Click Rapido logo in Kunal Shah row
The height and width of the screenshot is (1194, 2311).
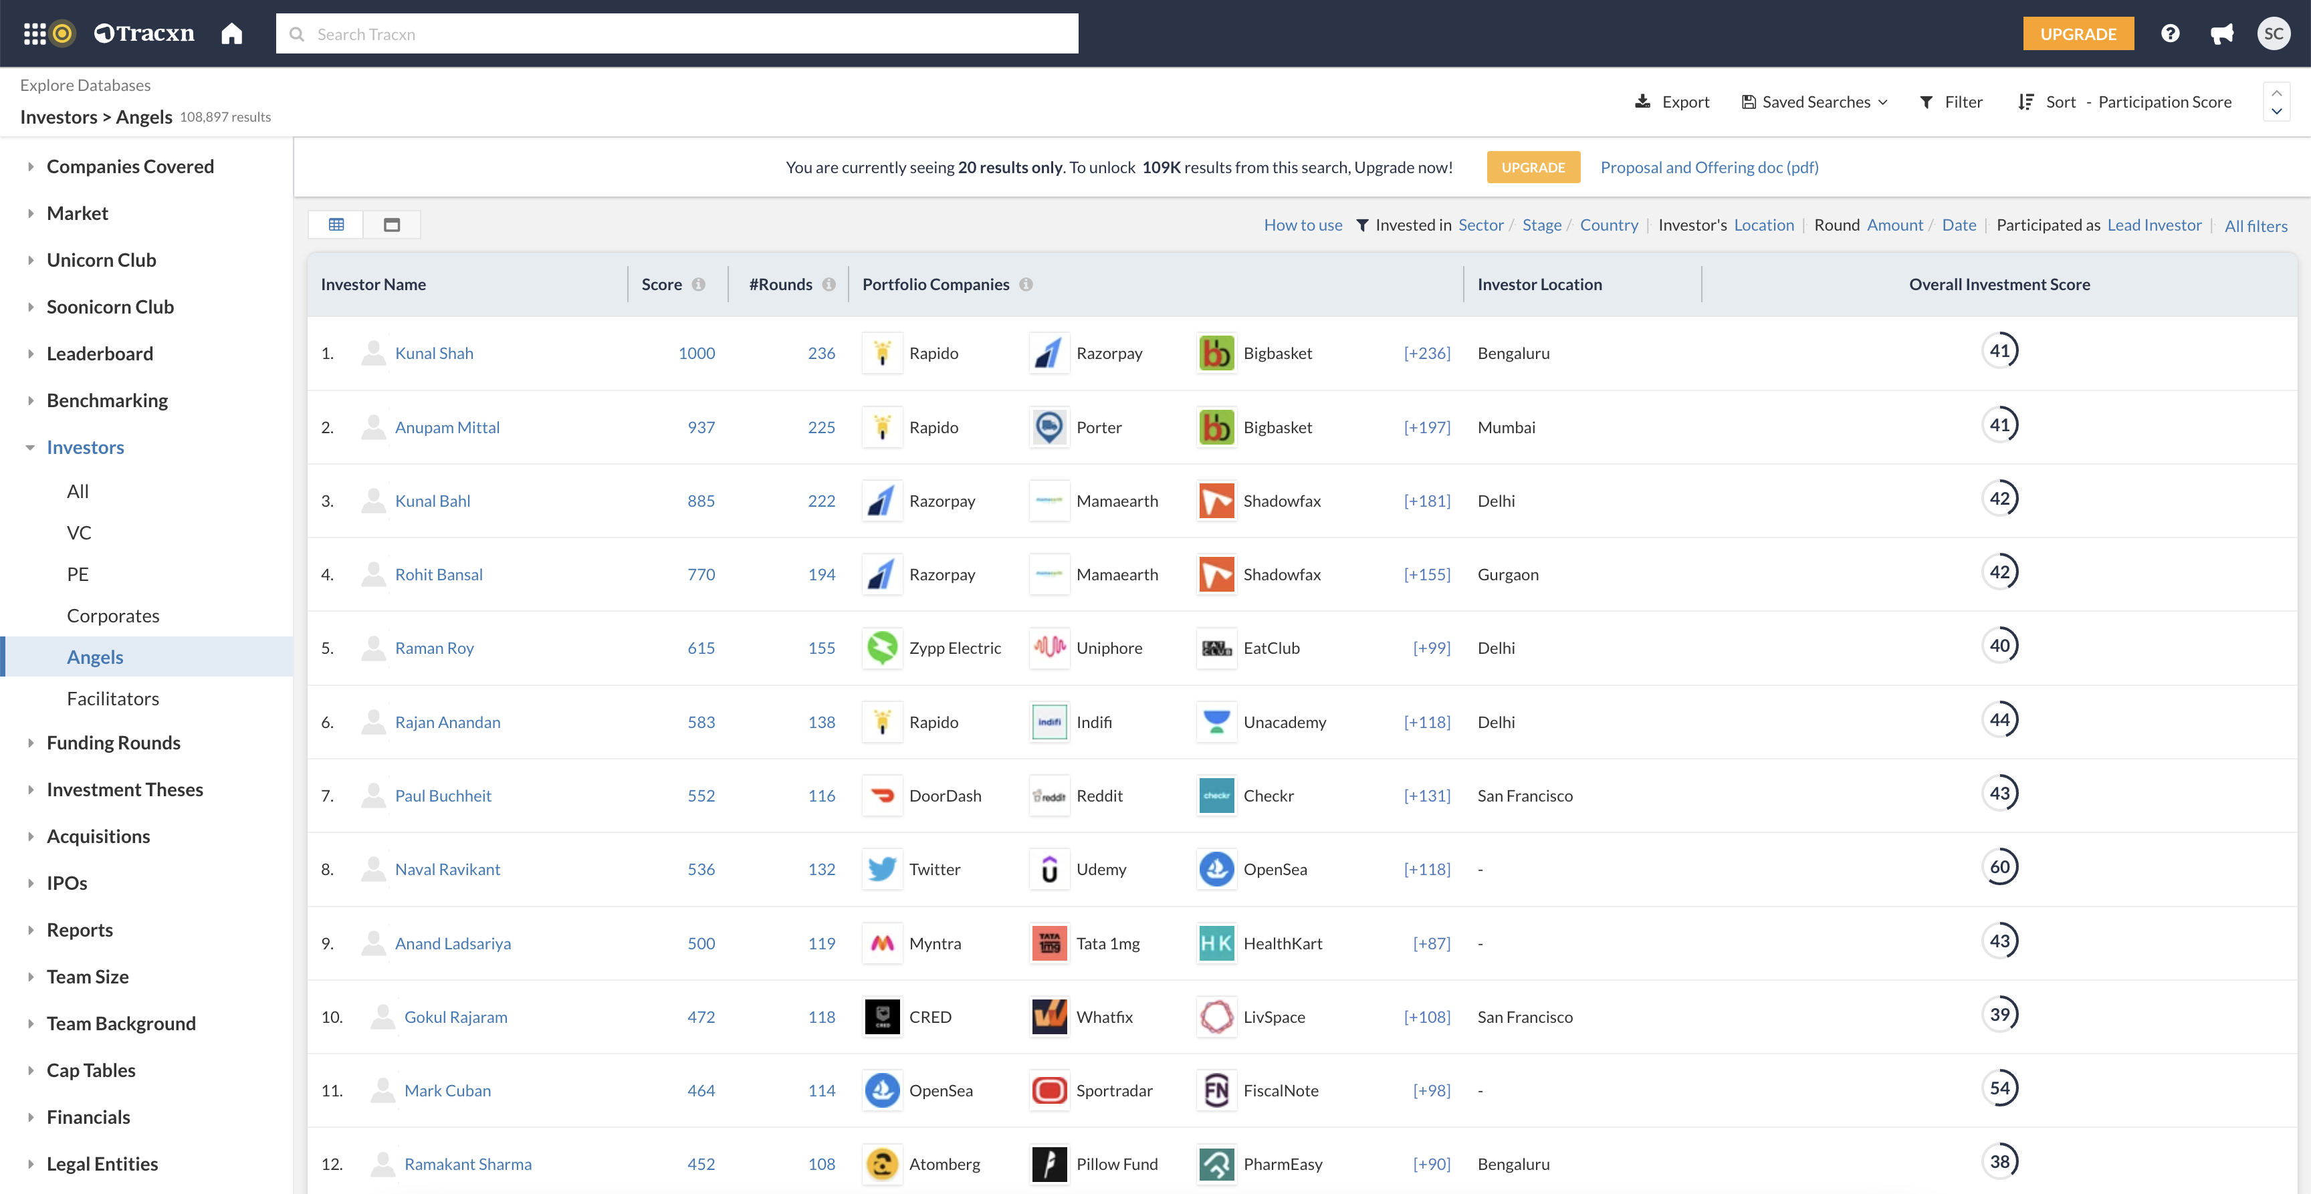[x=883, y=354]
